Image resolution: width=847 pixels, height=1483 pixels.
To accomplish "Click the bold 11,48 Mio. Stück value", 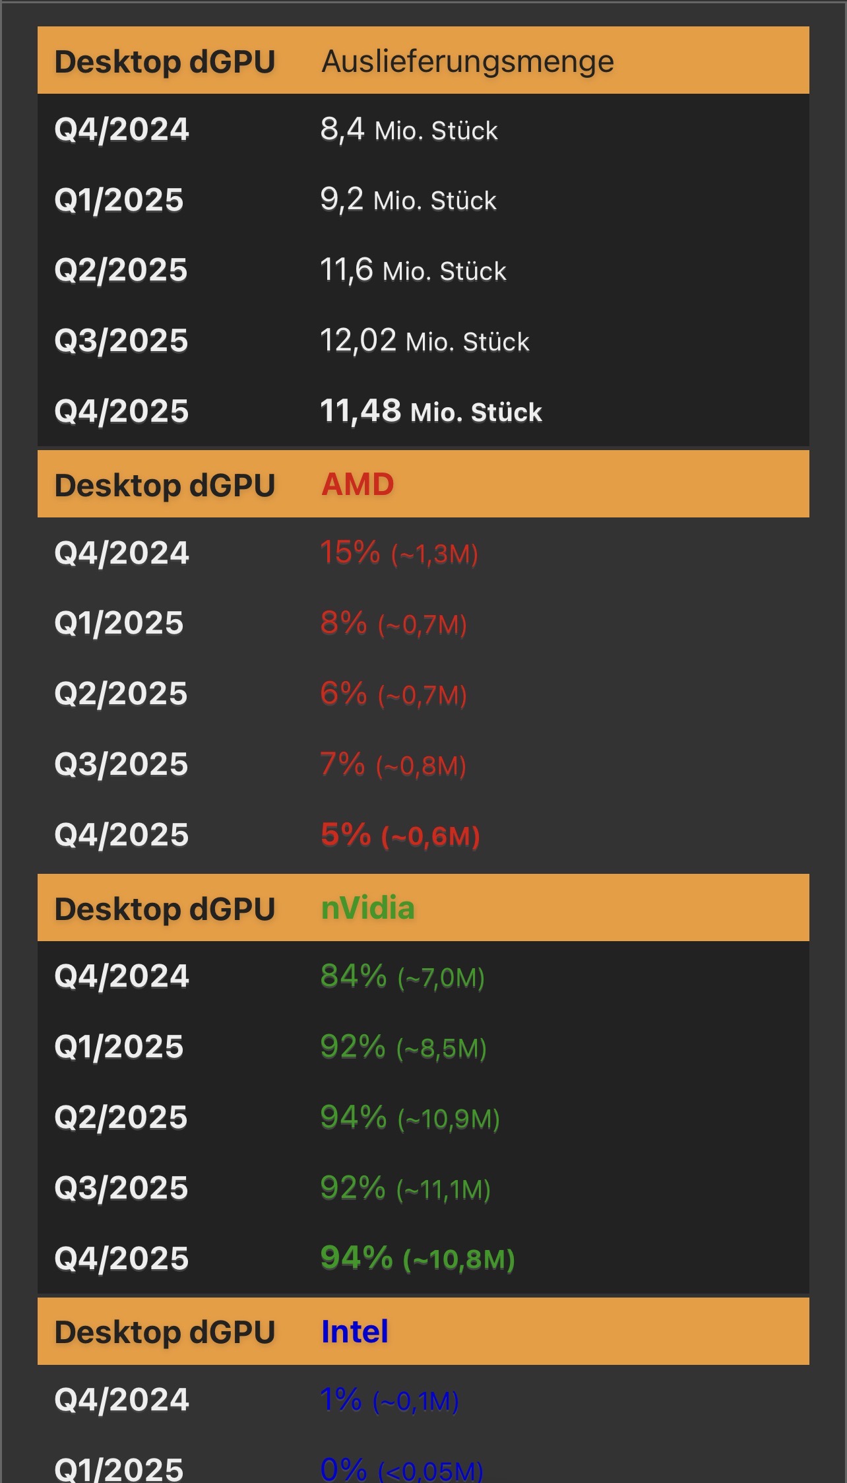I will click(x=431, y=411).
